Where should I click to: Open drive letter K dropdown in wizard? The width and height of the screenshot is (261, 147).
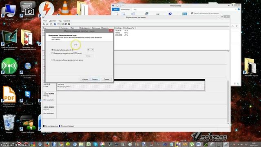click(91, 50)
